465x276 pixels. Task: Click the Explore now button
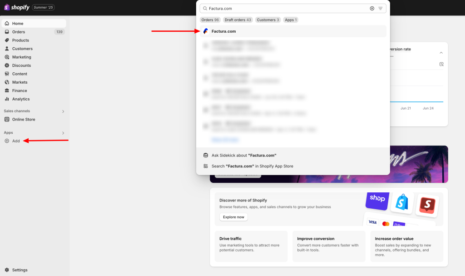[234, 217]
